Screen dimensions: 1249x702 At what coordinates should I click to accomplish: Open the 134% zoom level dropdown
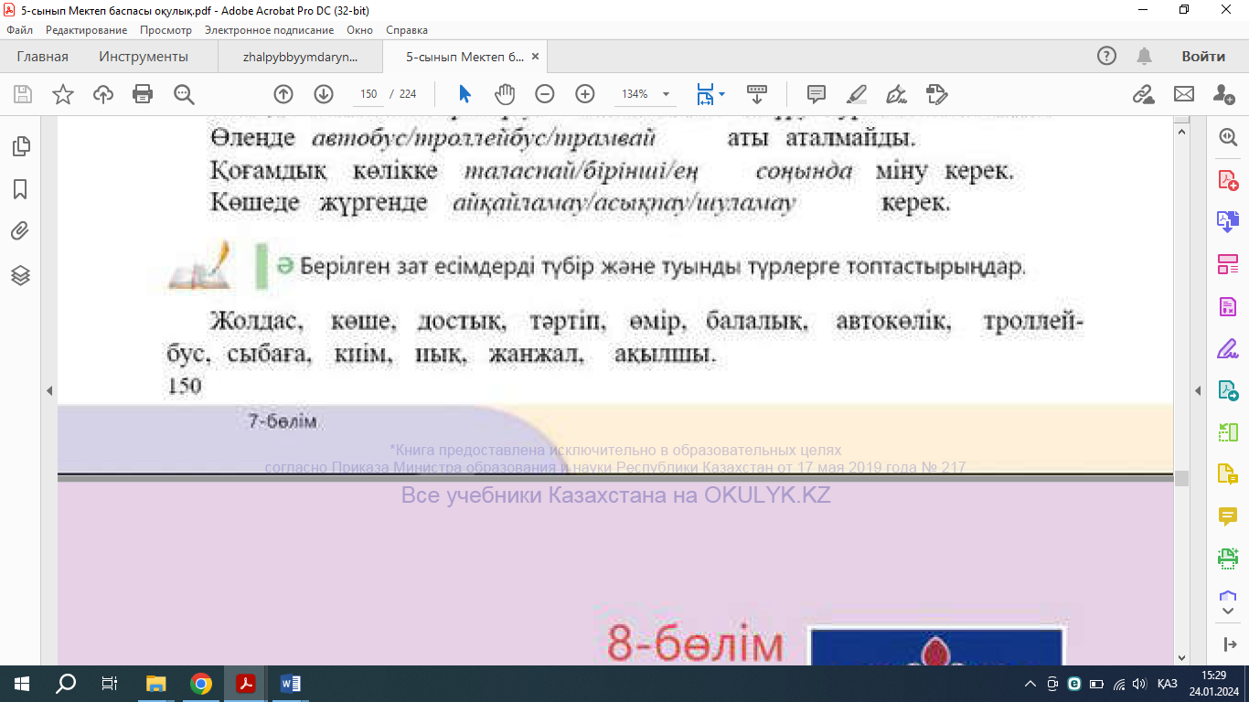point(666,94)
